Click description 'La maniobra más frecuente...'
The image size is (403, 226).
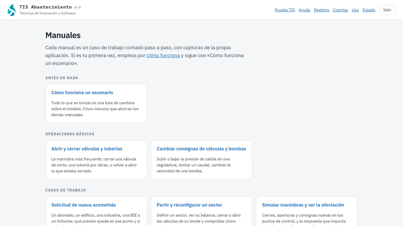94,165
